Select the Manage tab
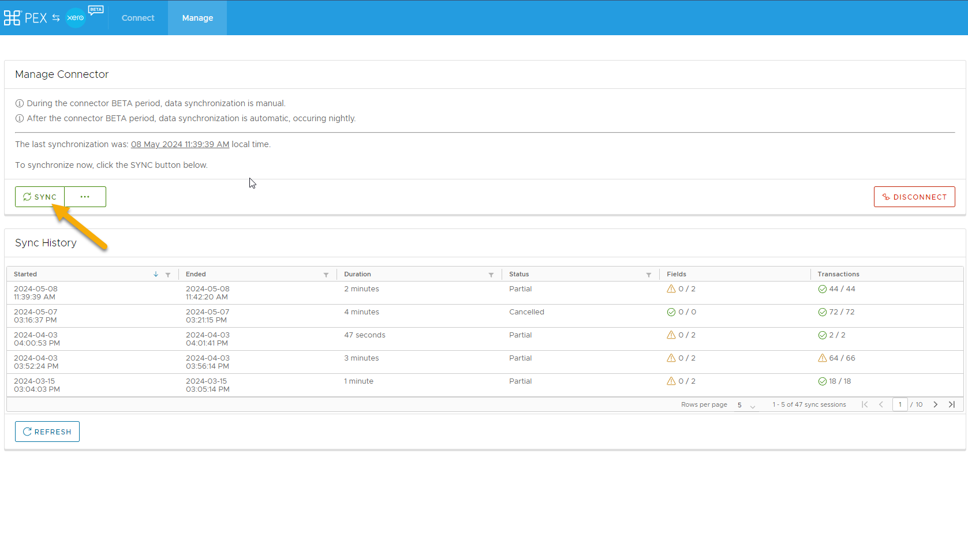Image resolution: width=968 pixels, height=555 pixels. click(197, 18)
